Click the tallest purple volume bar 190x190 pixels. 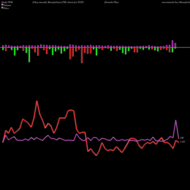(173, 44)
